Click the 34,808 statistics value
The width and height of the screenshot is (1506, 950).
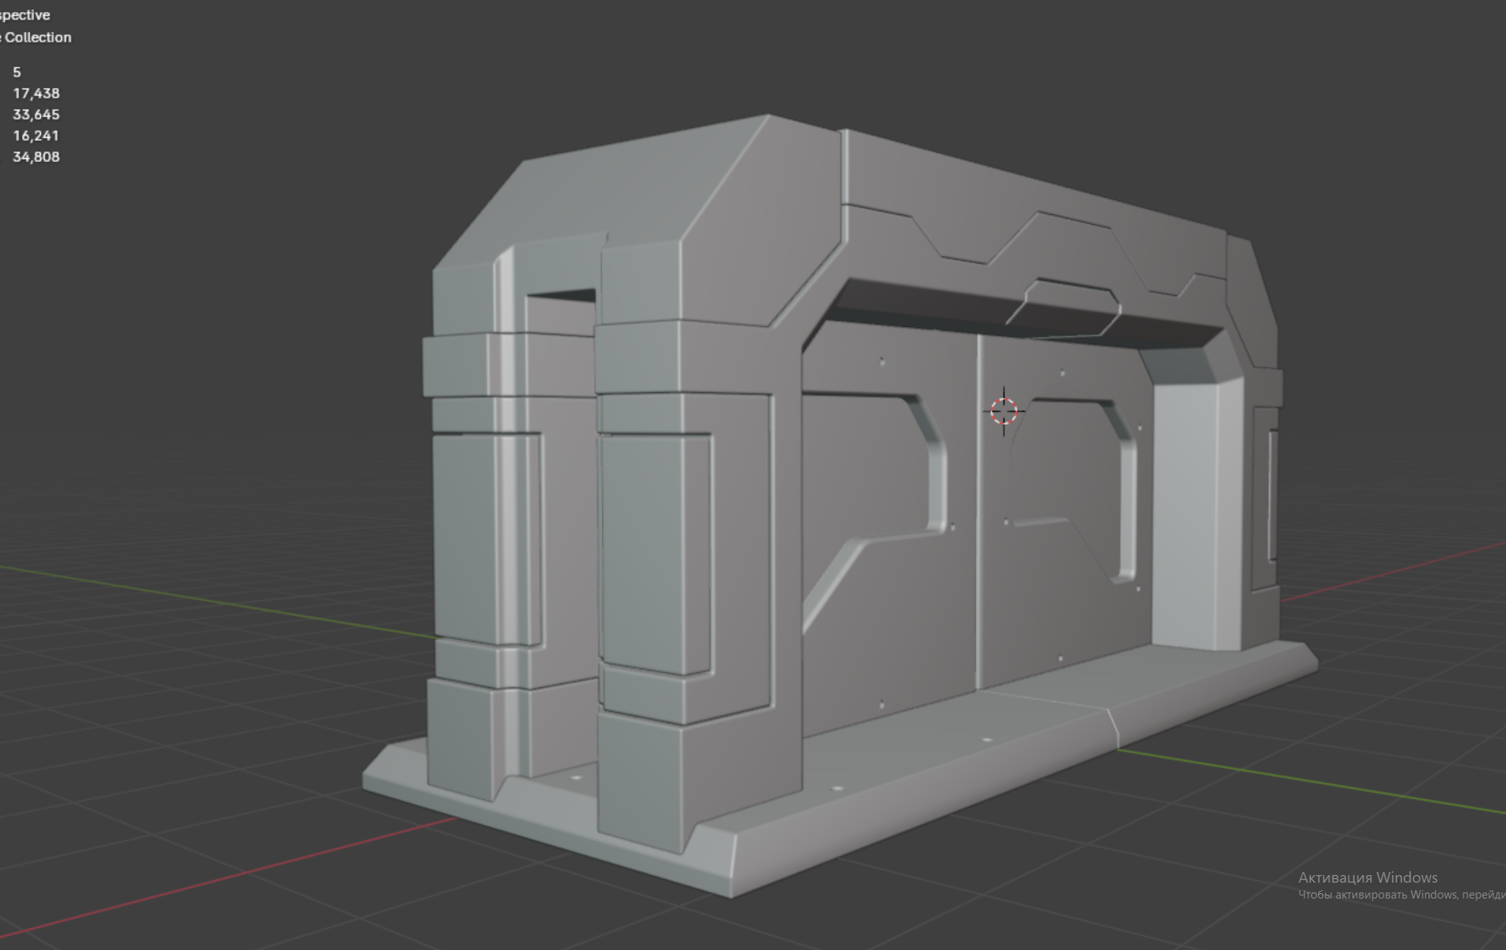click(x=36, y=157)
